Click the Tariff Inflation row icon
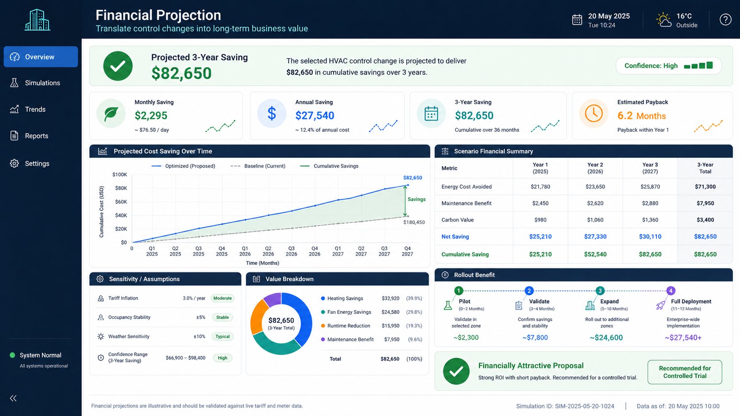 [100, 298]
